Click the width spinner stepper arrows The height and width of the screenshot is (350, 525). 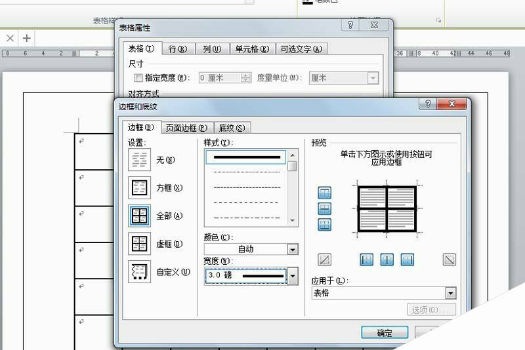pyautogui.click(x=245, y=78)
